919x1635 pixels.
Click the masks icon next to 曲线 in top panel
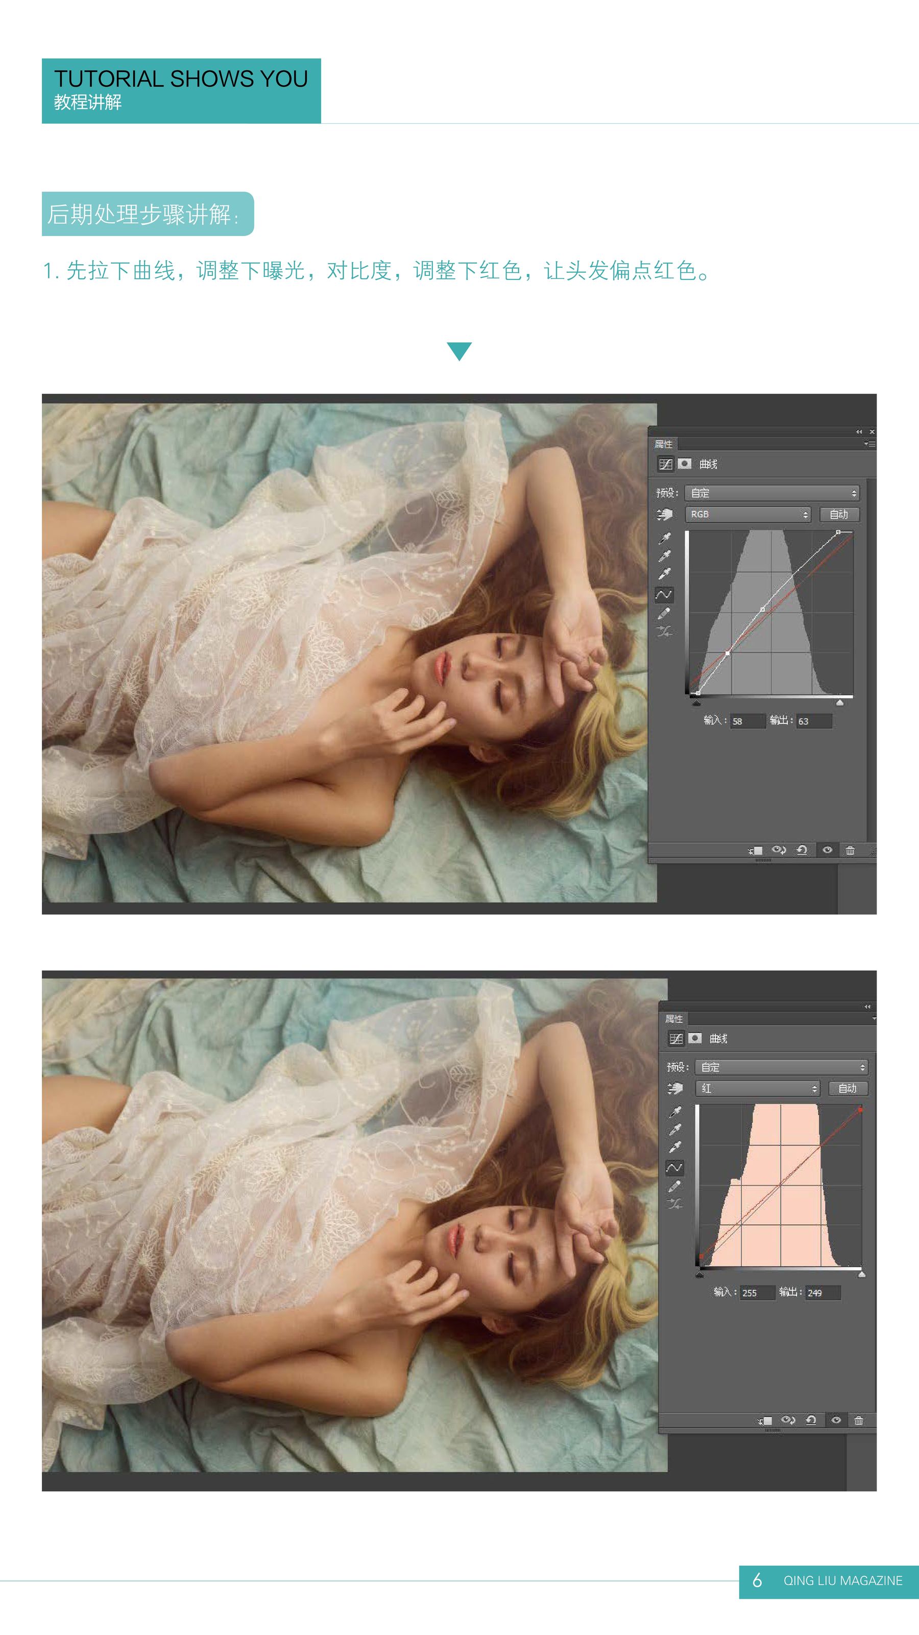pos(684,464)
